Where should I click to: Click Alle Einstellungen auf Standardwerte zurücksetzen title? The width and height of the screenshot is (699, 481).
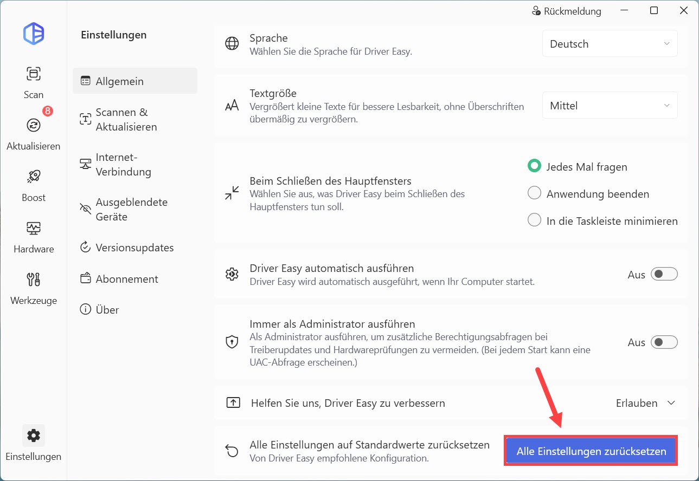[x=369, y=445]
